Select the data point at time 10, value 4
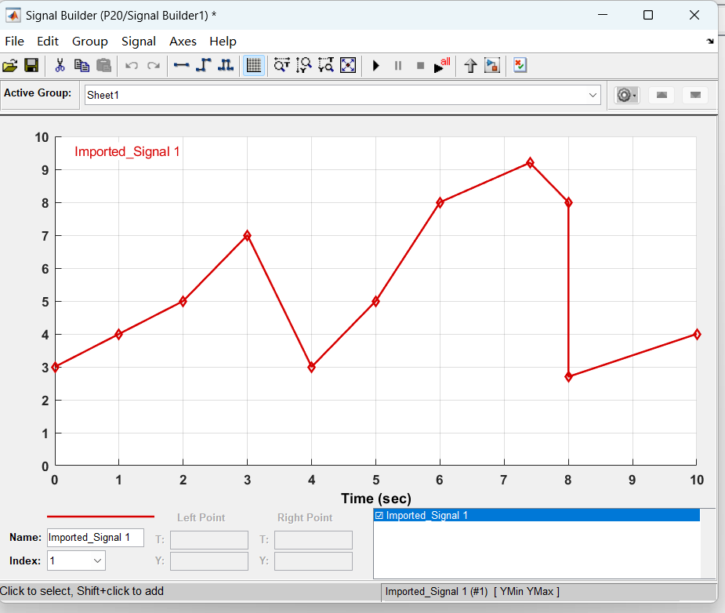 (697, 334)
